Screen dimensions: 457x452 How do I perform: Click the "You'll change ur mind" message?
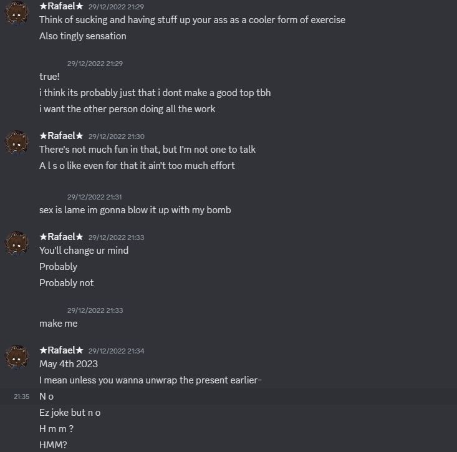pyautogui.click(x=84, y=251)
